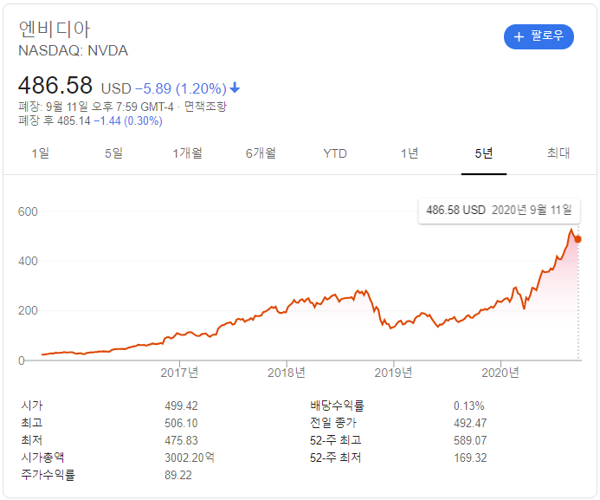Screen dimensions: 600x500
Task: Switch to the 6개월 chart tab
Action: [x=261, y=153]
